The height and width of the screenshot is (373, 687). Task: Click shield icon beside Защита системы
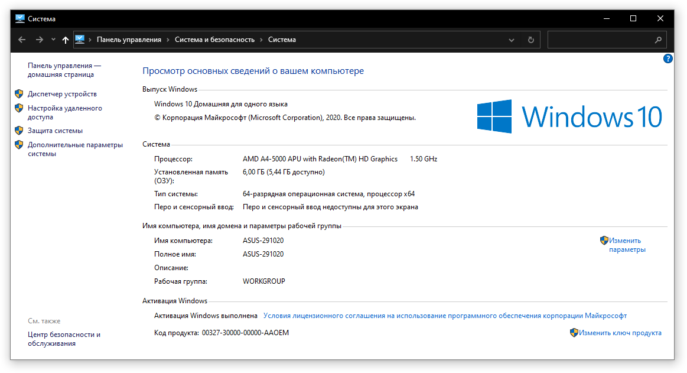point(19,130)
